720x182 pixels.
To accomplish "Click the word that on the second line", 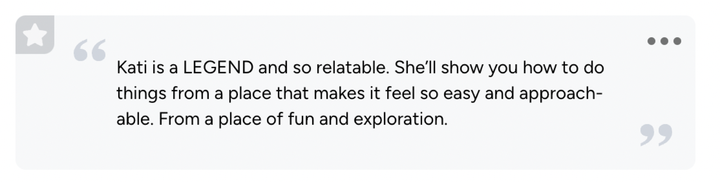I will point(292,94).
